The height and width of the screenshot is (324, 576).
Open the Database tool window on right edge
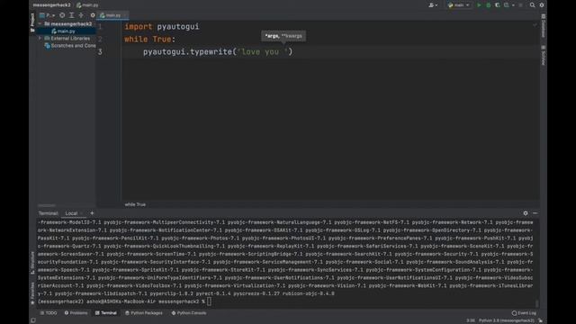544,26
